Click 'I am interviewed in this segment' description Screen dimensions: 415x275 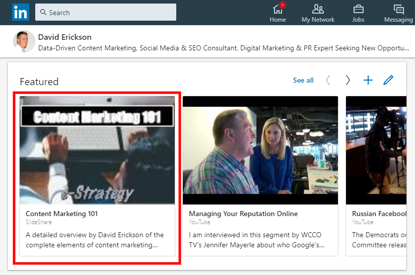tap(256, 240)
